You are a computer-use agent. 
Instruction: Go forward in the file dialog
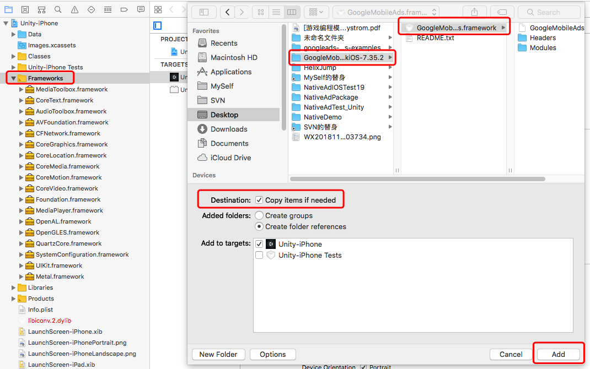[x=242, y=13]
